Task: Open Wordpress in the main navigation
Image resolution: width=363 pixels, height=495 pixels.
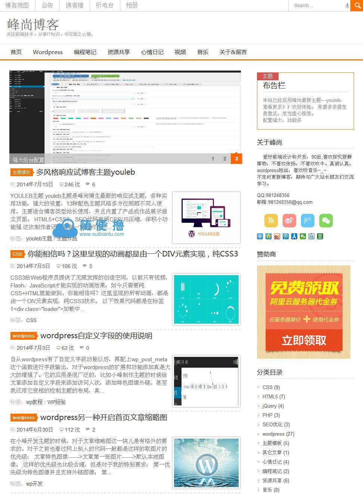Action: [x=48, y=52]
